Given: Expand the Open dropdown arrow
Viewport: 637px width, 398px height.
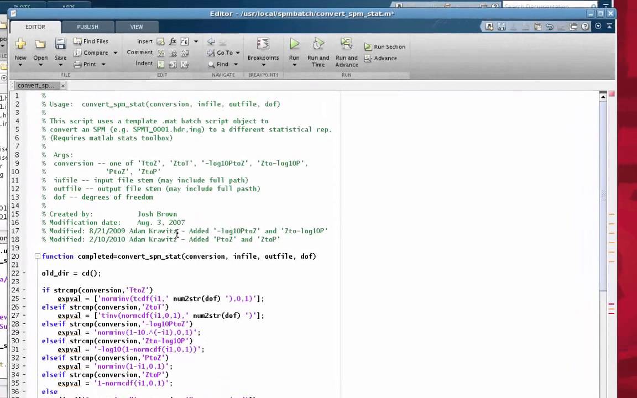Looking at the screenshot, I should pos(40,65).
